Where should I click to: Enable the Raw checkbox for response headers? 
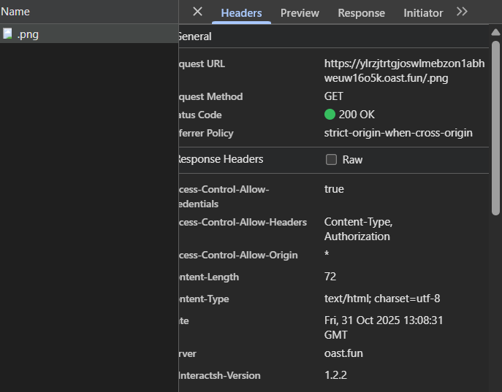[x=331, y=160]
